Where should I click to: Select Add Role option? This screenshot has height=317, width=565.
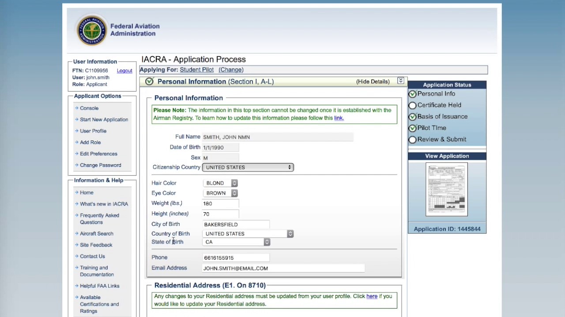coord(90,142)
